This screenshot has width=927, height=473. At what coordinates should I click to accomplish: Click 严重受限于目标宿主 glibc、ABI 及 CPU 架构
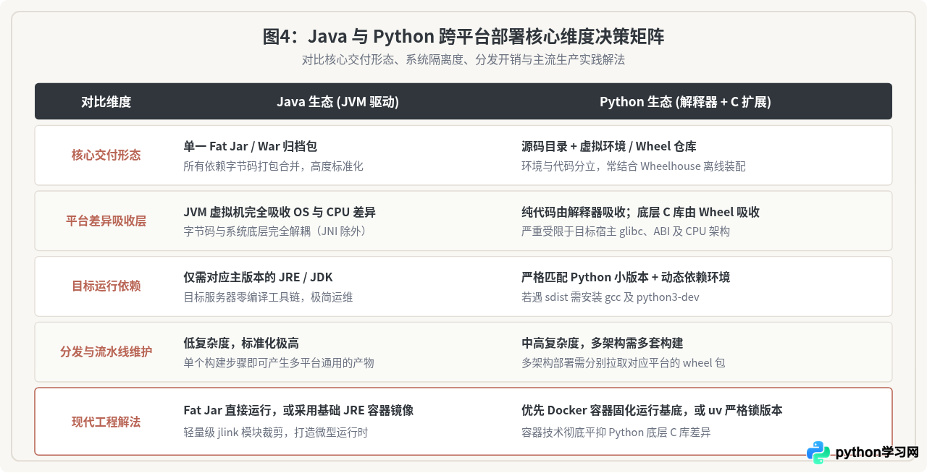click(x=626, y=231)
